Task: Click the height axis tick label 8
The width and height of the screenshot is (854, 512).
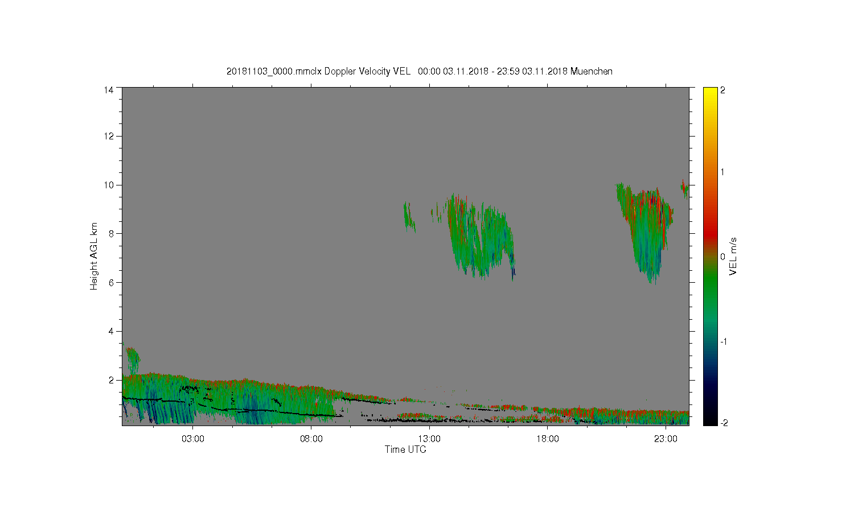Action: pos(111,233)
